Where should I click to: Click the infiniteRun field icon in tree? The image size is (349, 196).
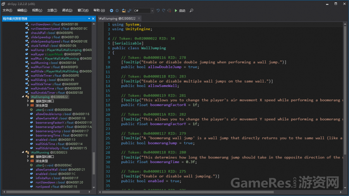(x=32, y=178)
